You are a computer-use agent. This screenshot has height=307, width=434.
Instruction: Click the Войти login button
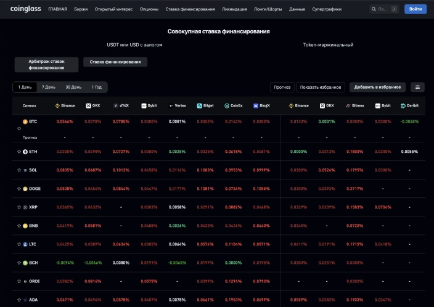click(415, 9)
